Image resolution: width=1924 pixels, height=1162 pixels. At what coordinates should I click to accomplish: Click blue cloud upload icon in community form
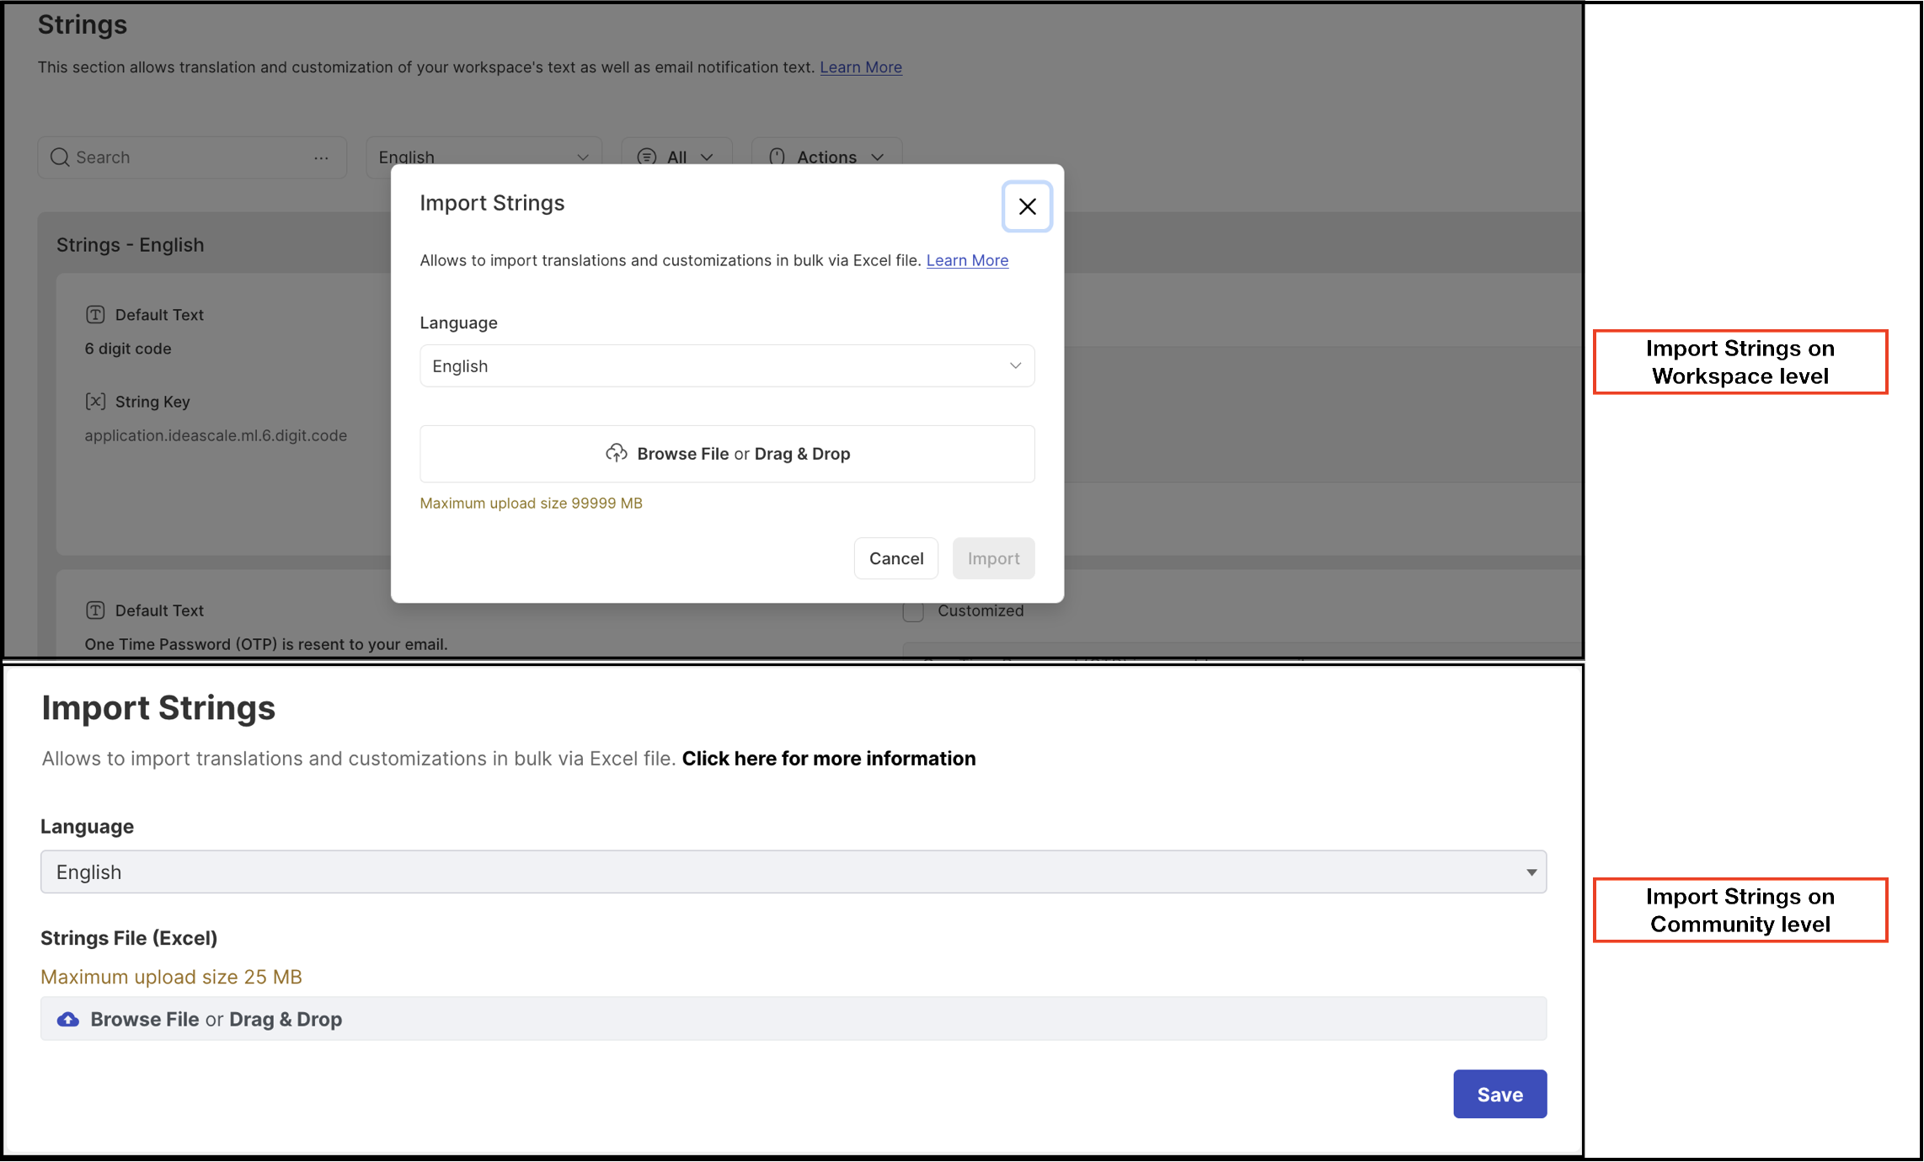68,1020
